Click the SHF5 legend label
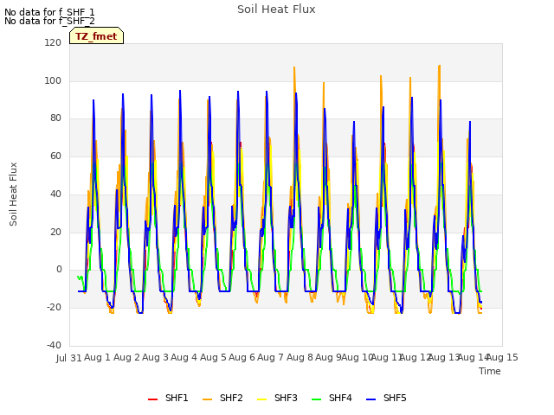554x415 pixels. pyautogui.click(x=395, y=398)
